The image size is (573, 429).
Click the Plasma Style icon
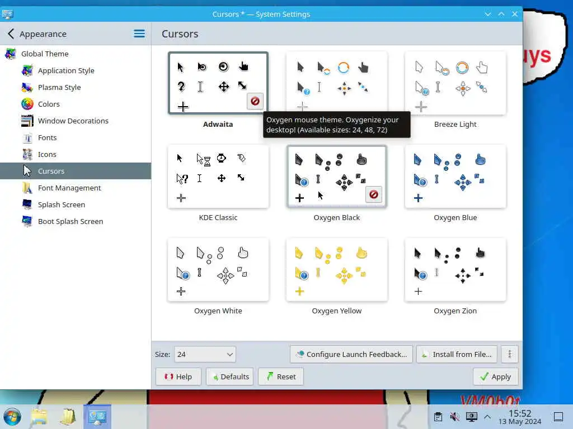click(27, 87)
